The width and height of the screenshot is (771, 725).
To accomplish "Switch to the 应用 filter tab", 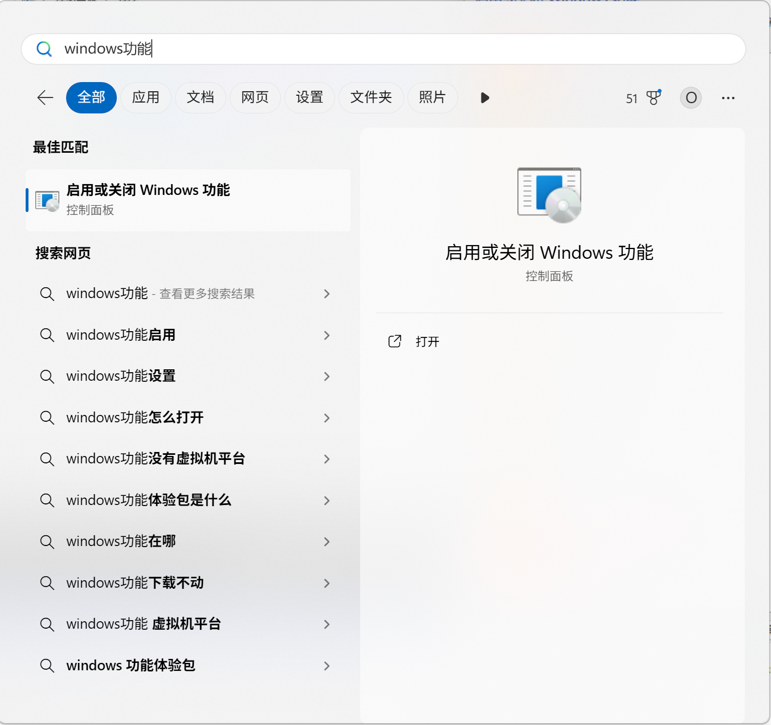I will (x=146, y=97).
